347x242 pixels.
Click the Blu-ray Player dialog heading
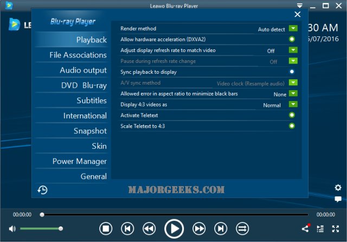[x=73, y=22]
